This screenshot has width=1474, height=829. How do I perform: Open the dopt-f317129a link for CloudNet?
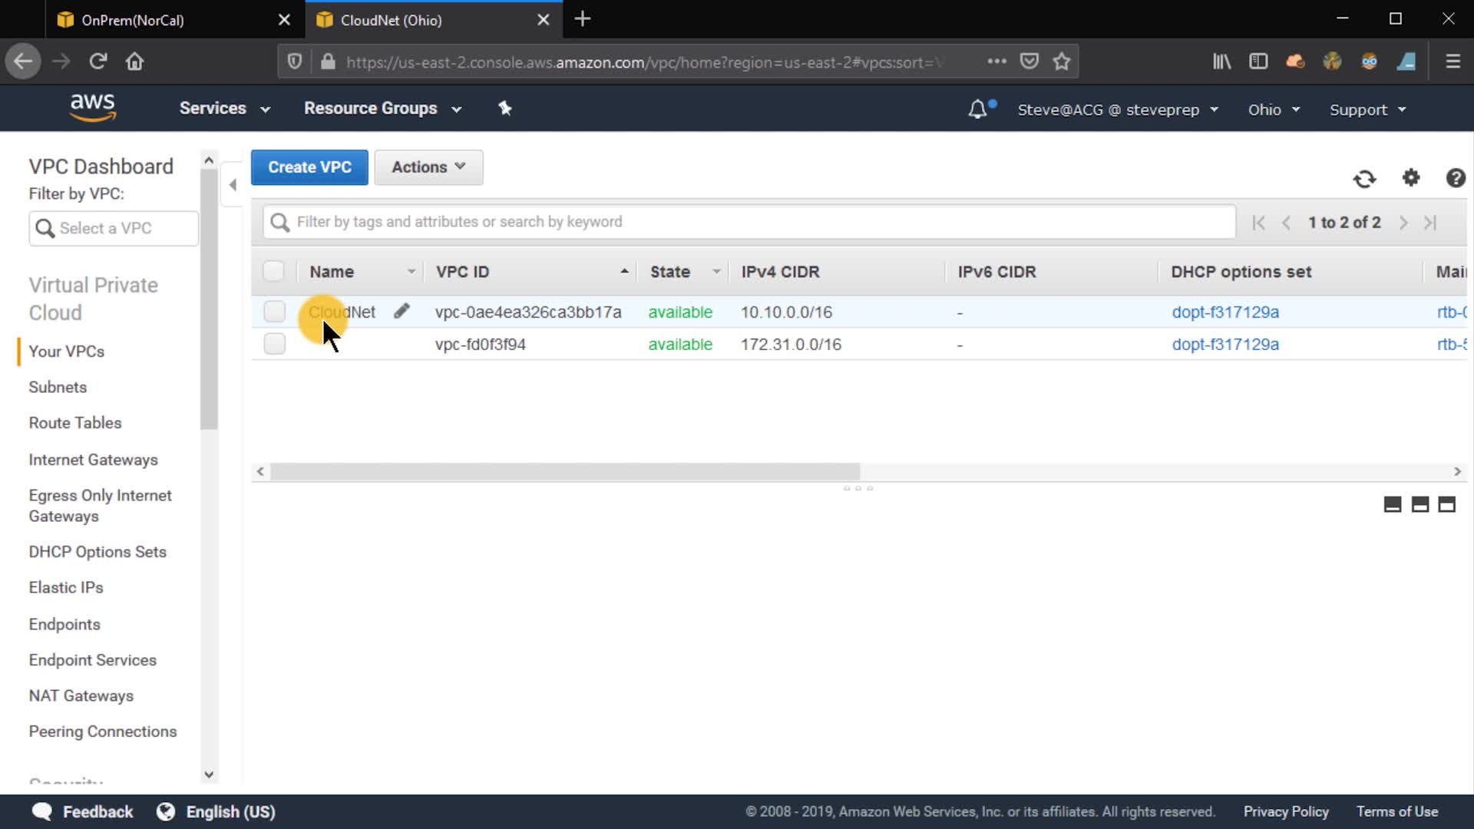1225,312
